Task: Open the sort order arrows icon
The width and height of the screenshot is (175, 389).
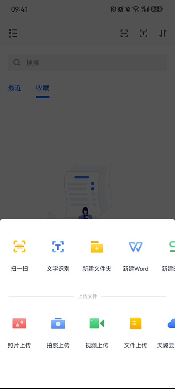Action: point(163,33)
